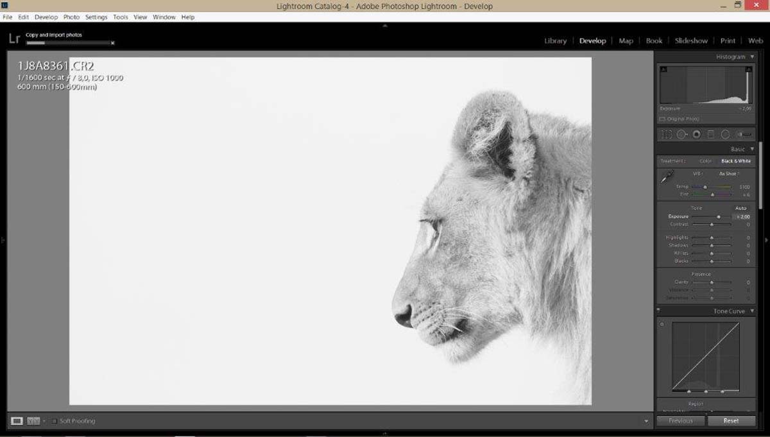This screenshot has height=437, width=770.
Task: Click the Contrast slider handle
Action: click(x=712, y=225)
